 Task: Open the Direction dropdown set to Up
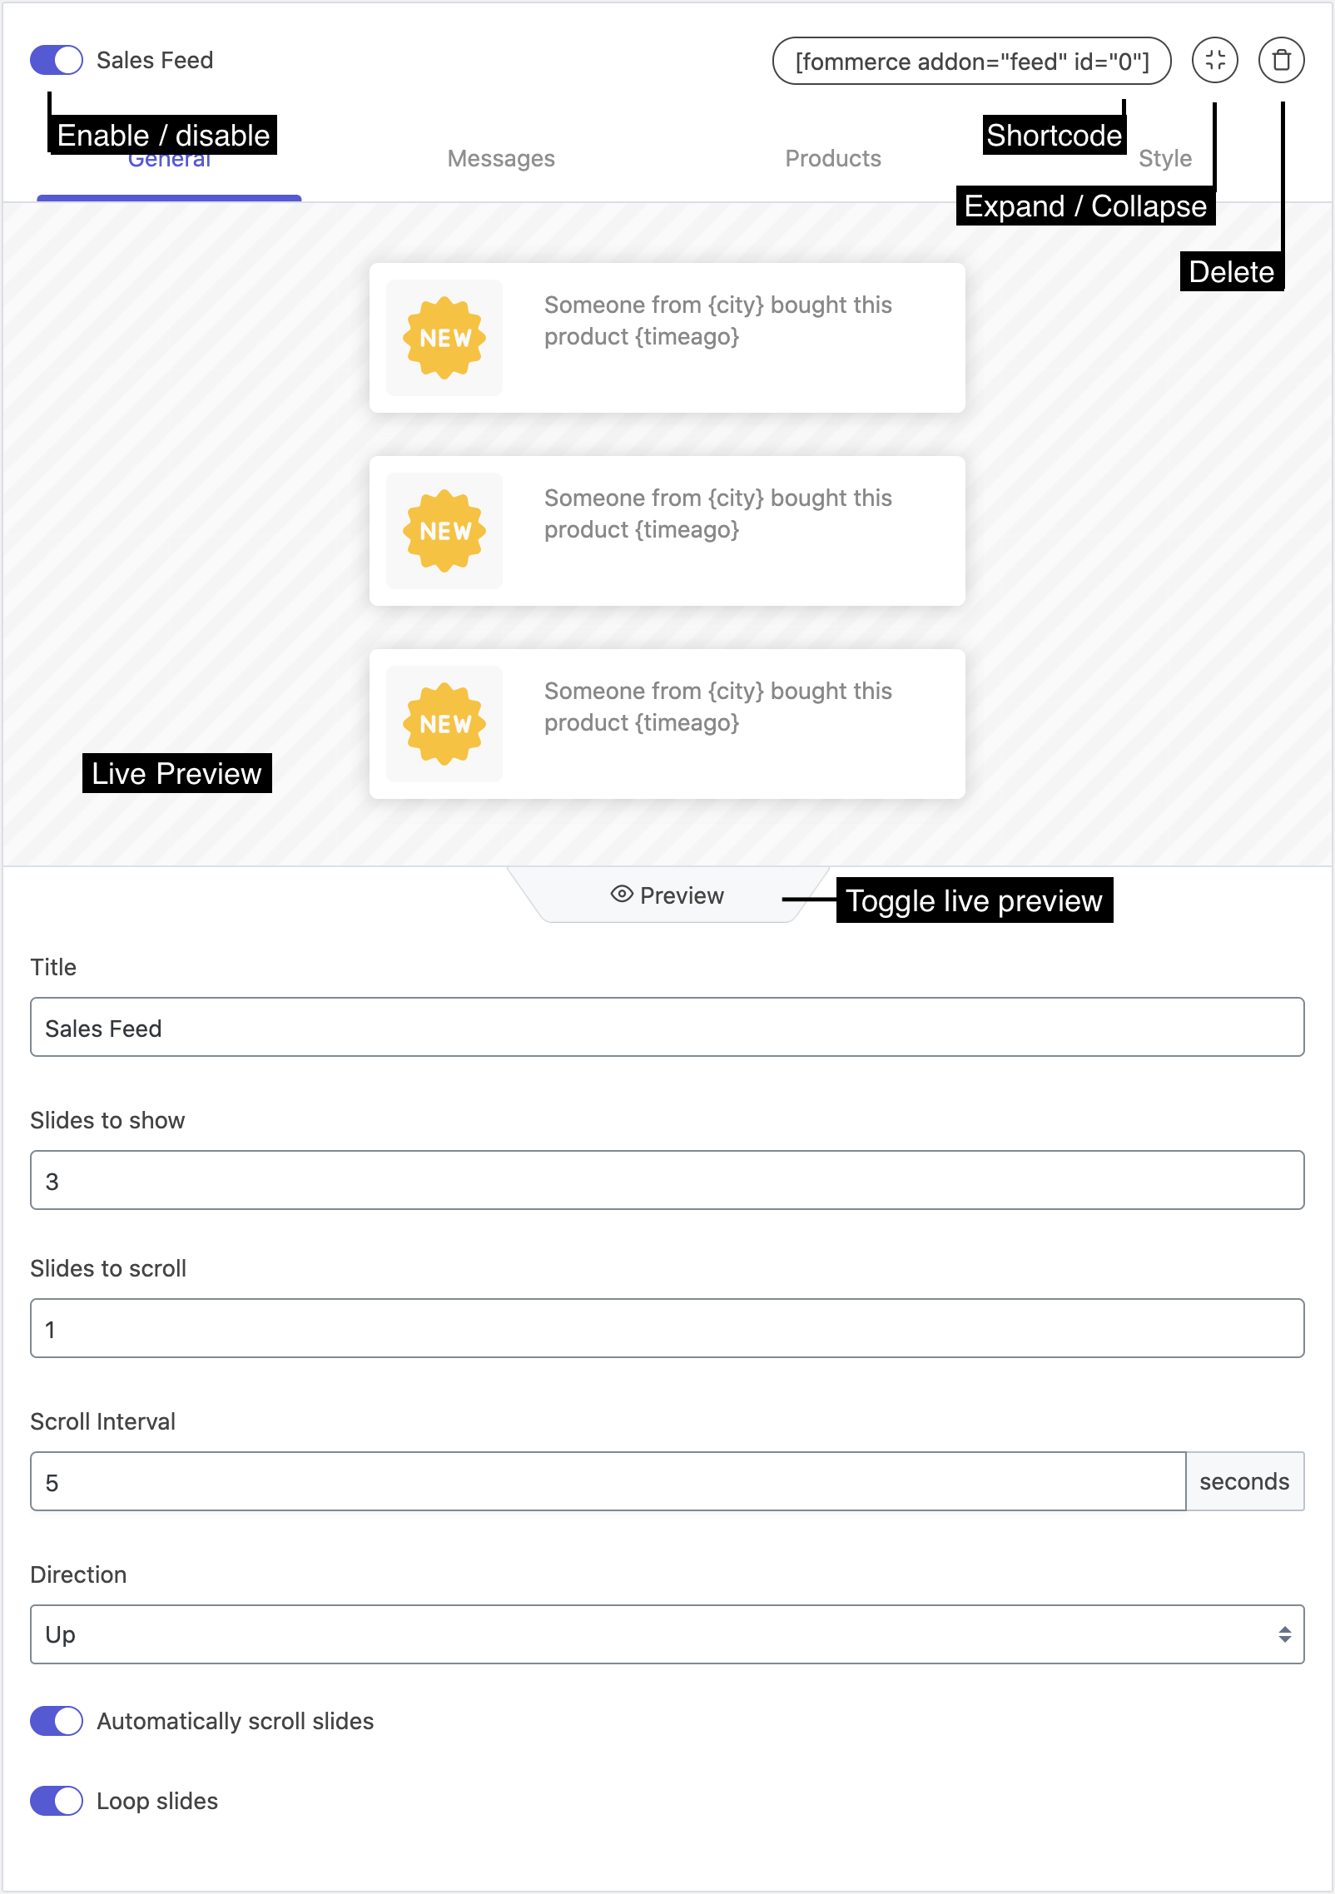[667, 1634]
